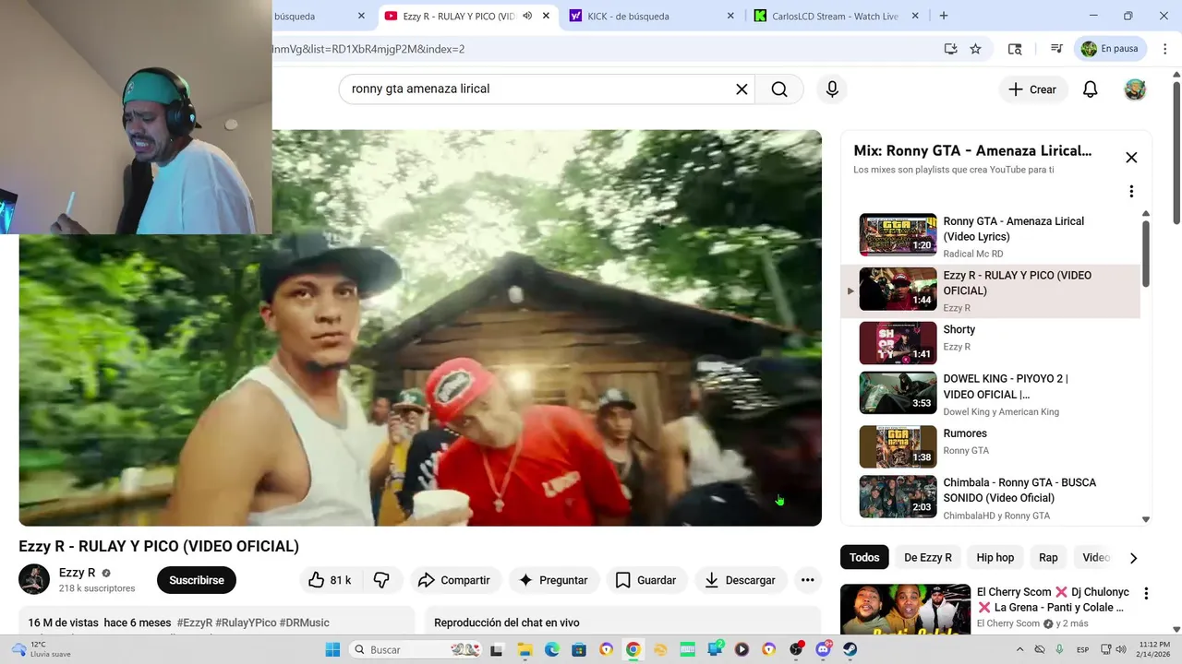Image resolution: width=1182 pixels, height=664 pixels.
Task: Open Steam from the taskbar
Action: [850, 649]
